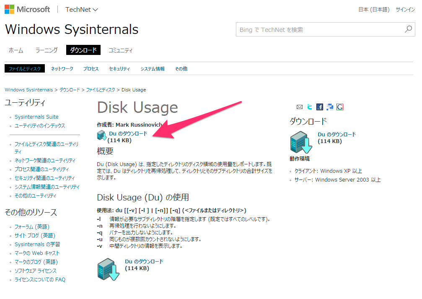Click the ダウンロード breadcrumb link

pos(70,90)
